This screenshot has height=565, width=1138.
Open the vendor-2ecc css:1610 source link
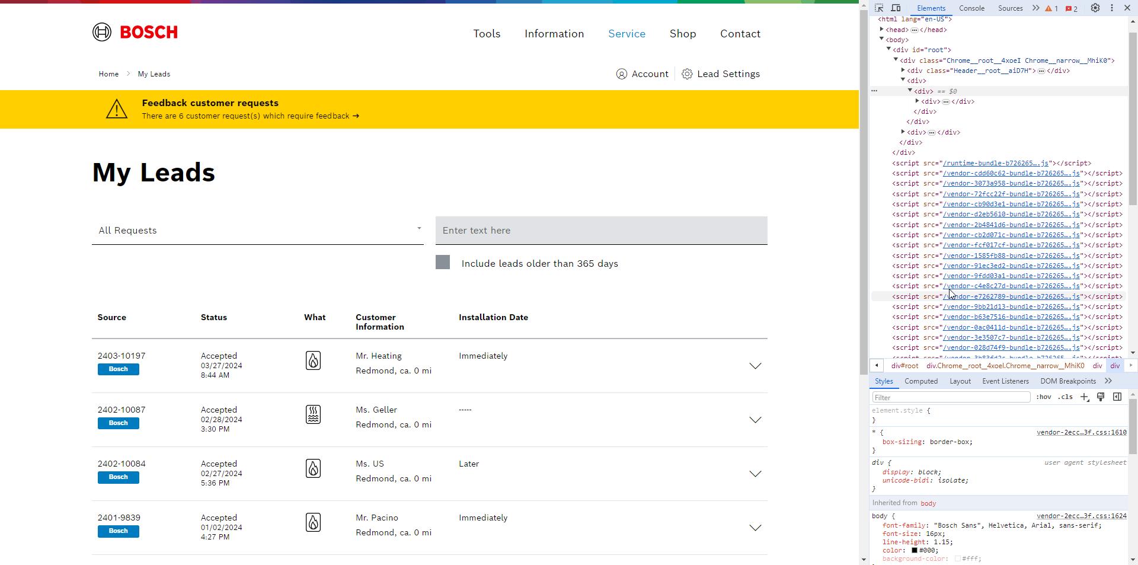(x=1081, y=433)
